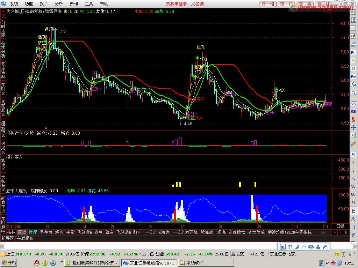Select the pencil drawing tool icon
Viewport: 358px width, 268px height.
[353, 143]
